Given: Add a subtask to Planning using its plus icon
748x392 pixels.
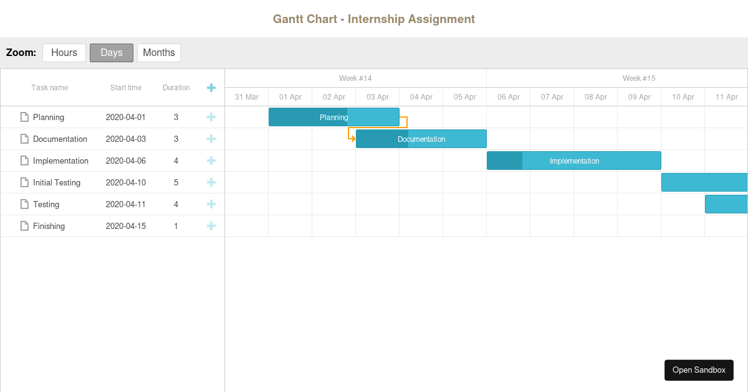Looking at the screenshot, I should 211,117.
